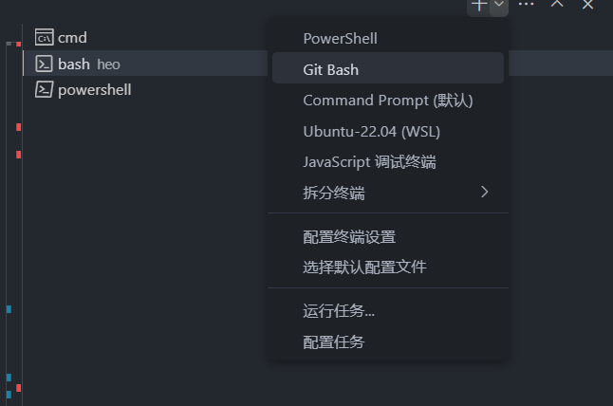The image size is (613, 406).
Task: Click the cmd terminal icon
Action: point(43,38)
